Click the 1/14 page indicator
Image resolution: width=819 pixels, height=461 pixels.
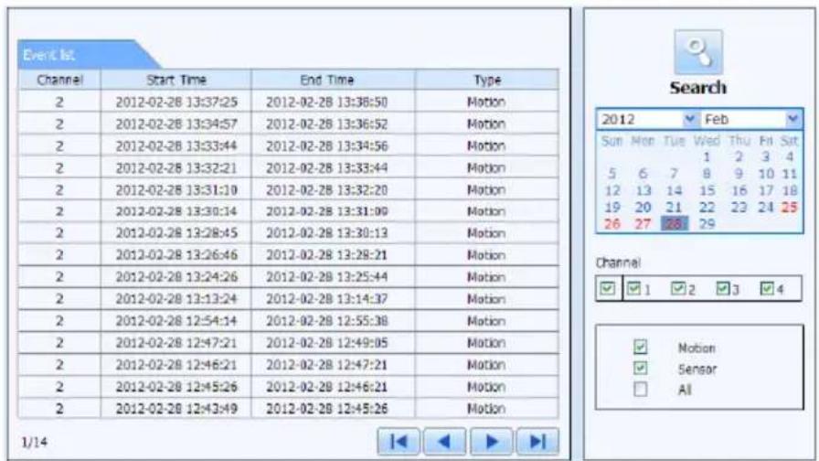coord(34,442)
